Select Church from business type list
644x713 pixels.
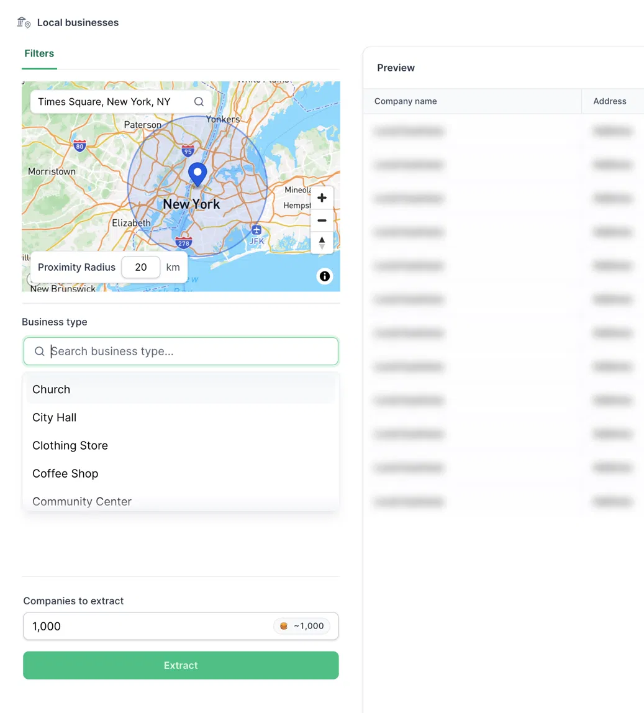coord(181,389)
